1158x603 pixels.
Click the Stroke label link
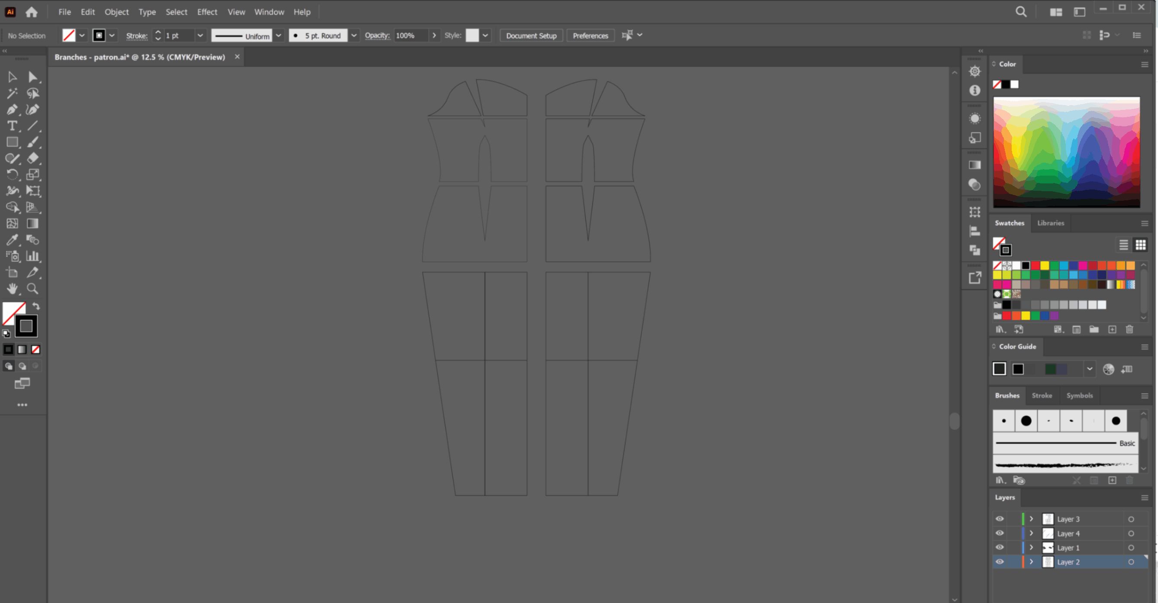[x=137, y=36]
